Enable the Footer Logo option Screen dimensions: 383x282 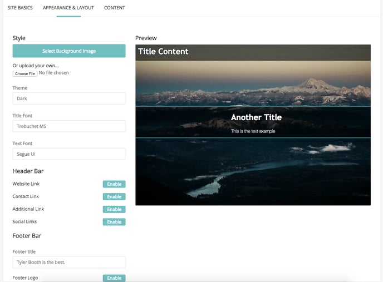[x=114, y=278]
